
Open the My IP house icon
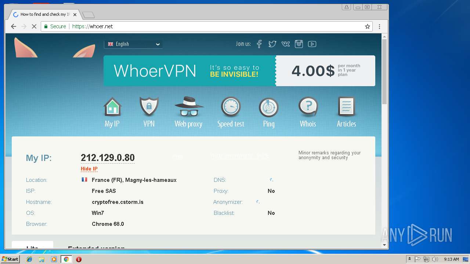point(112,107)
